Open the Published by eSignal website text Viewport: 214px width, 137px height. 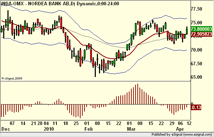[182, 135]
